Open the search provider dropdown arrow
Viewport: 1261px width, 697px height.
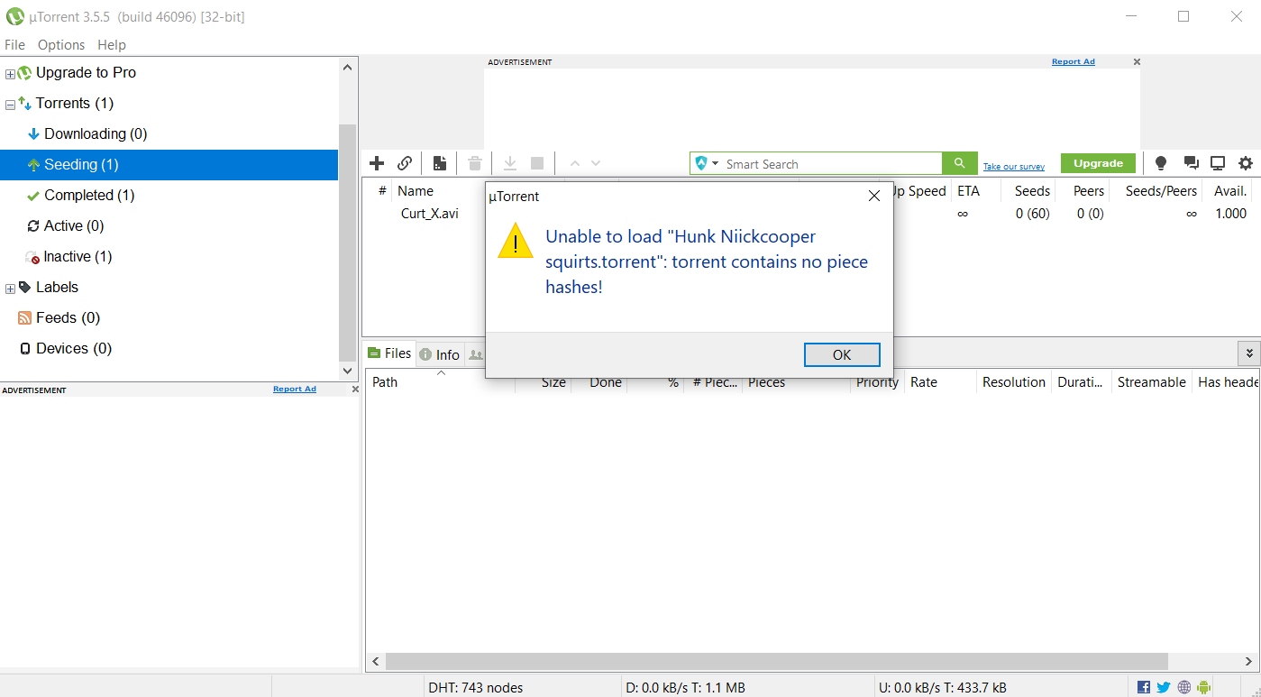(x=716, y=164)
